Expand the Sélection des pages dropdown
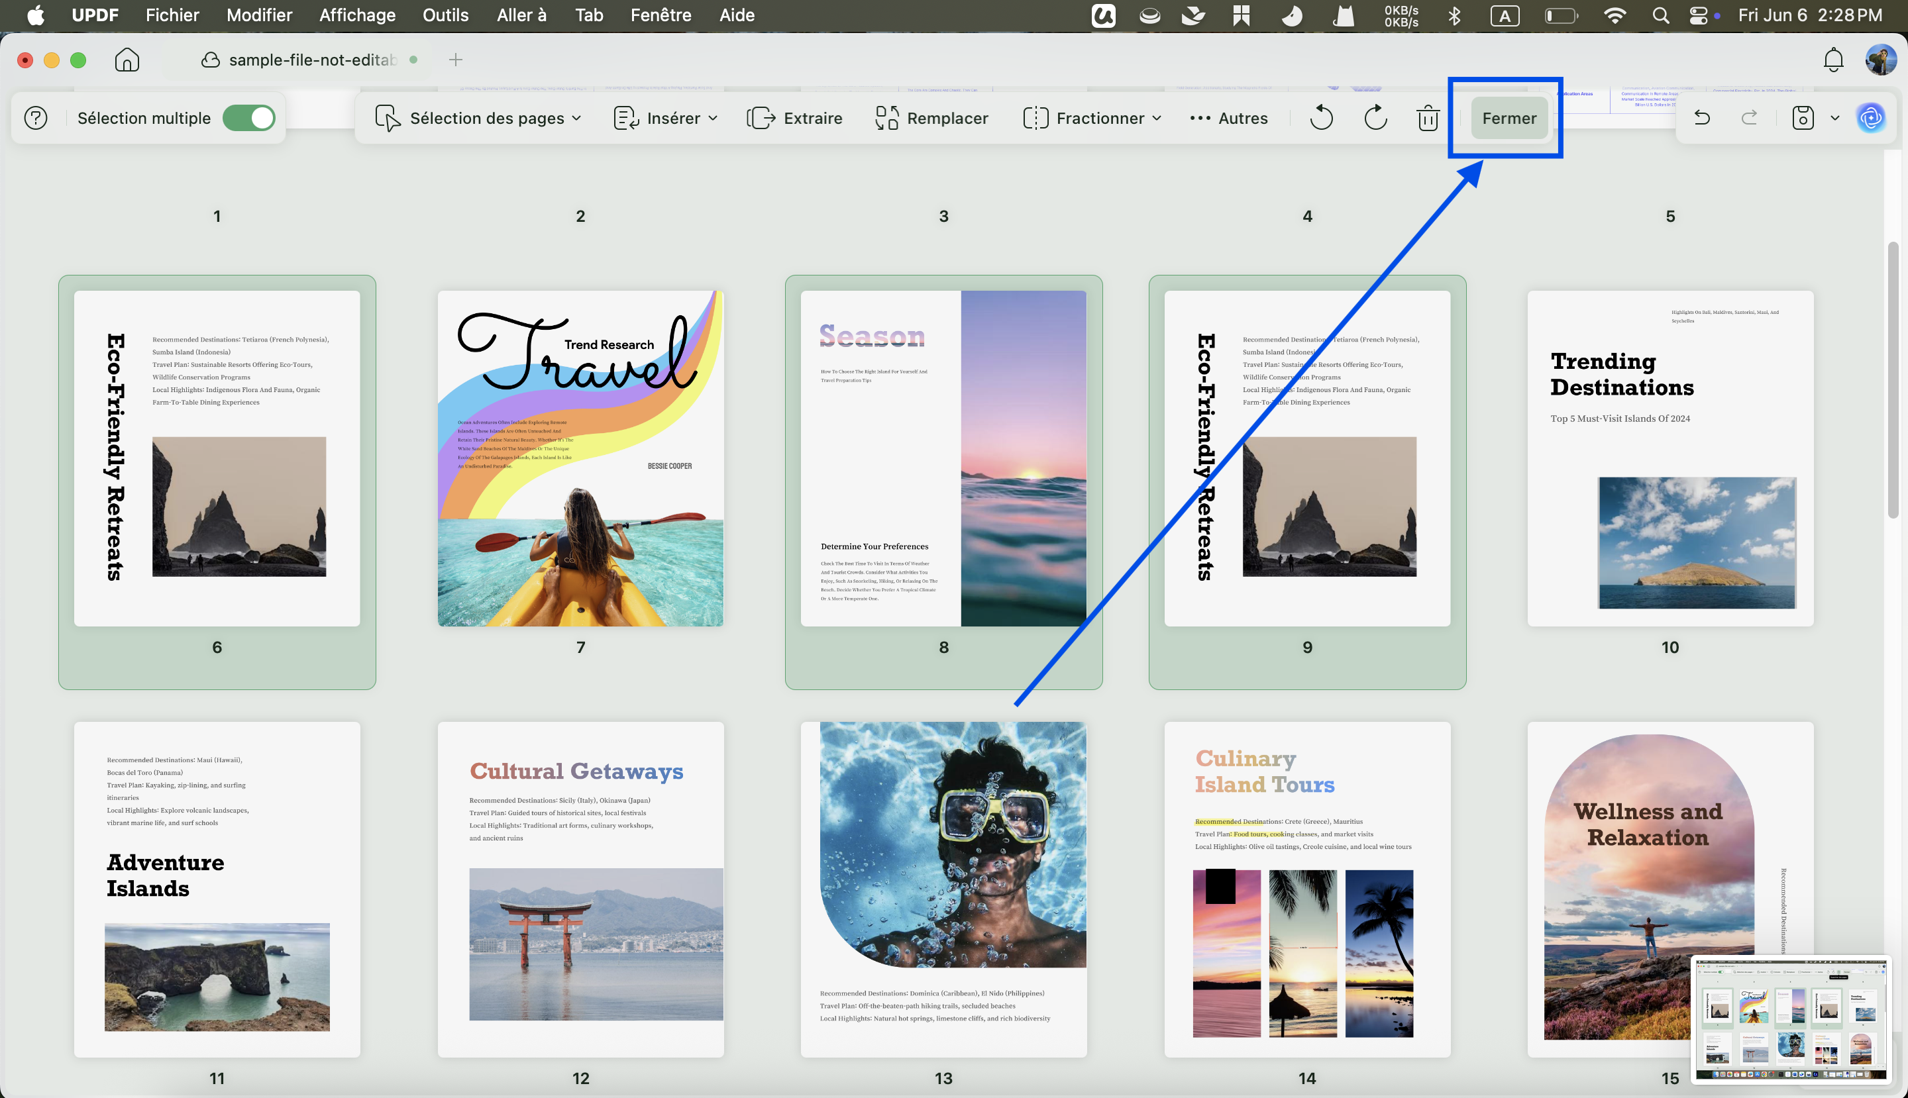The height and width of the screenshot is (1098, 1908). click(x=478, y=119)
